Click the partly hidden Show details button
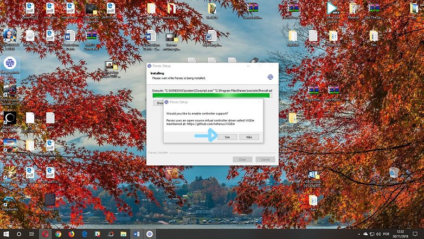424x239 pixels. (158, 103)
